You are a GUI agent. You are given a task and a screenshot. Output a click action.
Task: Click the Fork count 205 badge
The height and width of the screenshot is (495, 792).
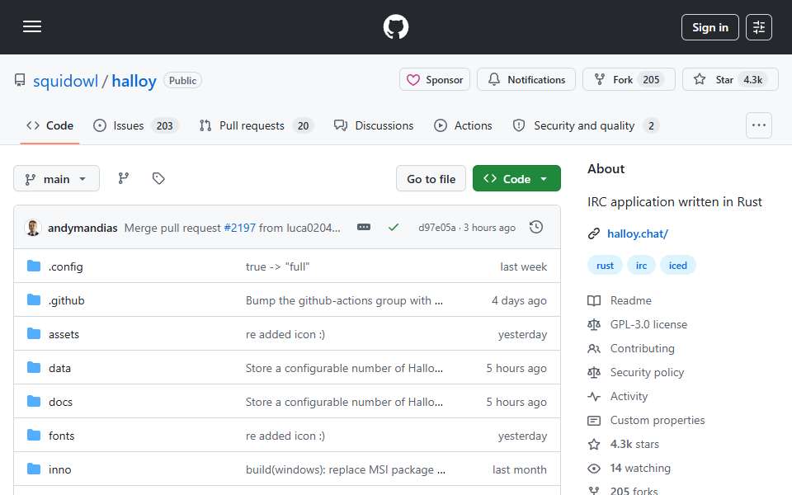[x=651, y=80]
